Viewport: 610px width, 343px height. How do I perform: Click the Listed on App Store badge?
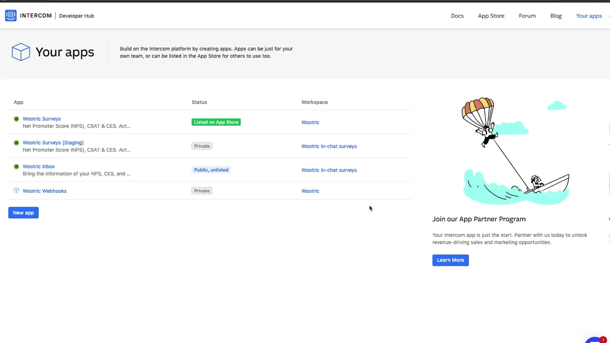[216, 122]
